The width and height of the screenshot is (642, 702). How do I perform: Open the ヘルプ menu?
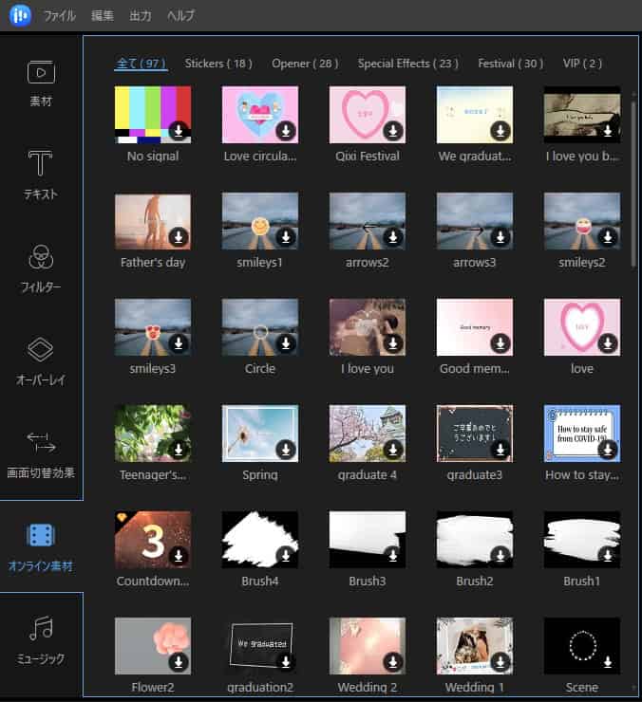[x=180, y=16]
